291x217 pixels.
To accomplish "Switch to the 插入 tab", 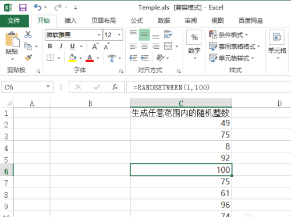I will pos(70,20).
